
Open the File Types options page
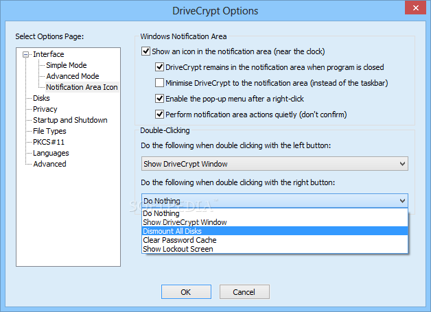[x=49, y=131]
